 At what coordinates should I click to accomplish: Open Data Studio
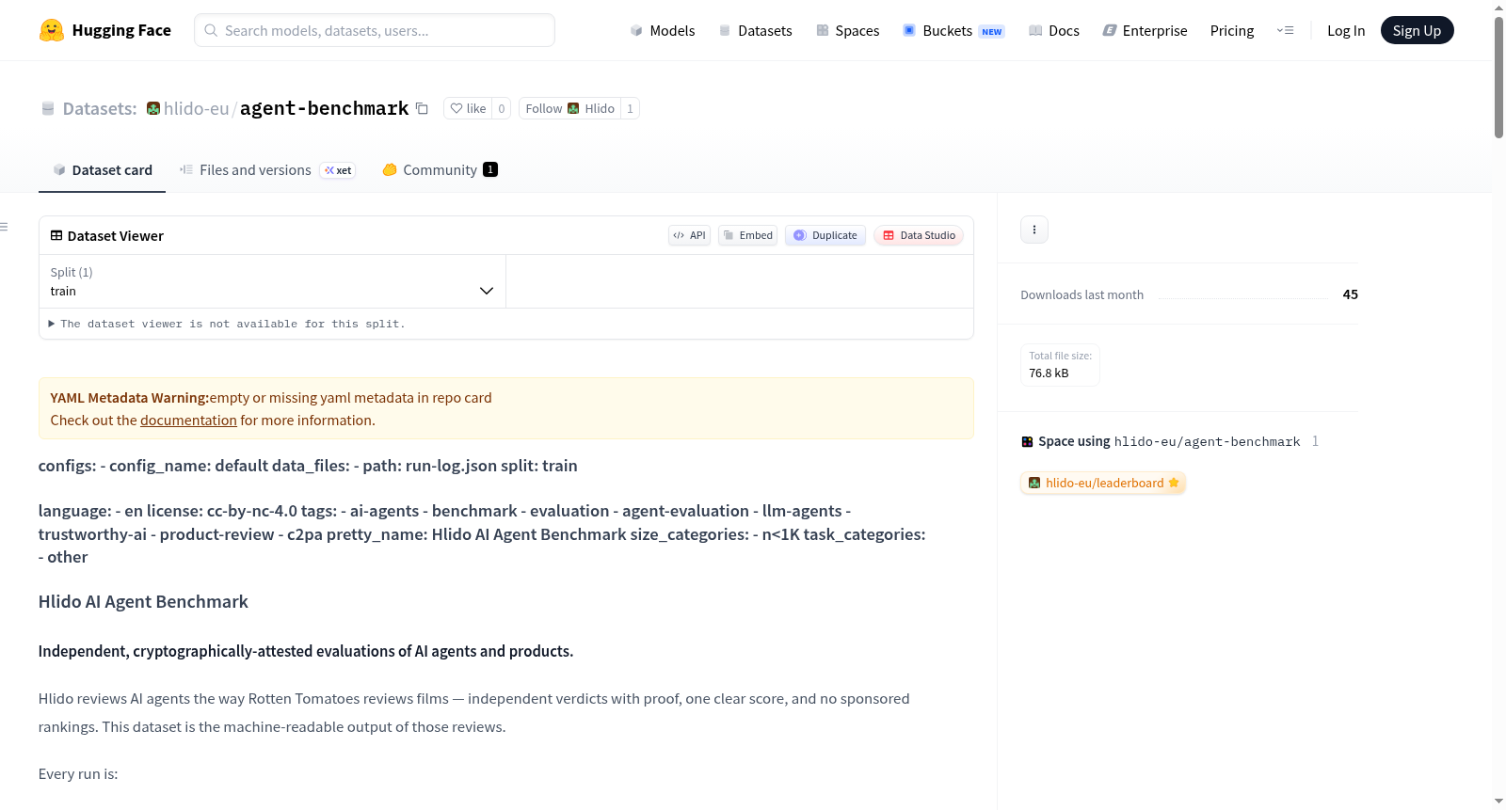point(918,235)
